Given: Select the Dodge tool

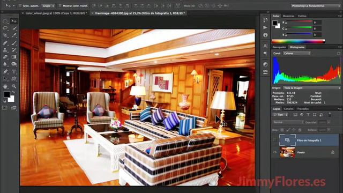Looking at the screenshot, I should (14, 64).
